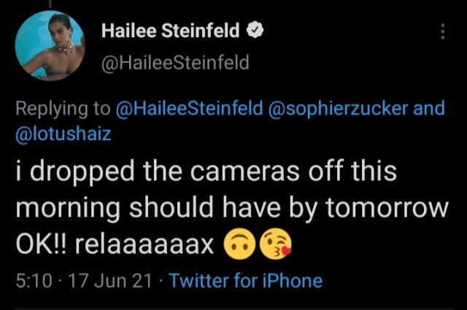Open Hailee Steinfeld's profile picture
Image resolution: width=467 pixels, height=310 pixels.
(50, 47)
